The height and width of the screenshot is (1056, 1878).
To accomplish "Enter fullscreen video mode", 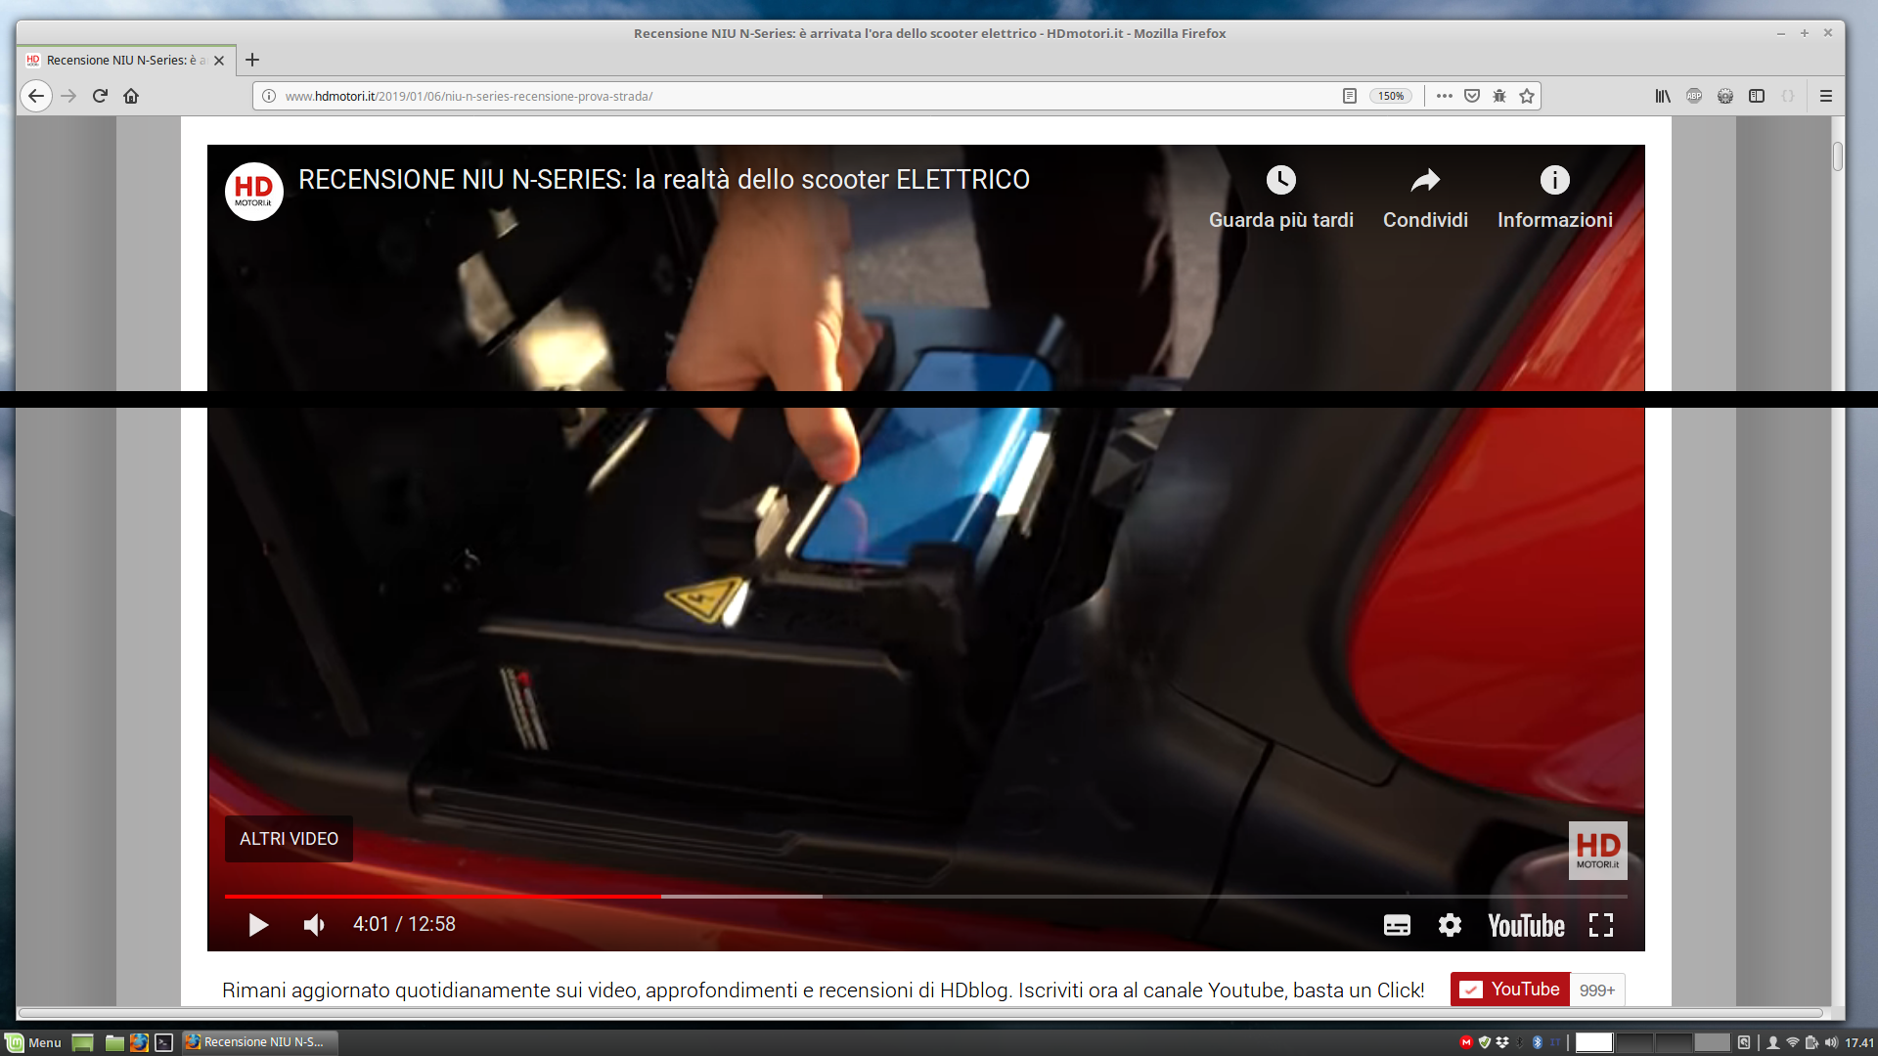I will 1601,925.
